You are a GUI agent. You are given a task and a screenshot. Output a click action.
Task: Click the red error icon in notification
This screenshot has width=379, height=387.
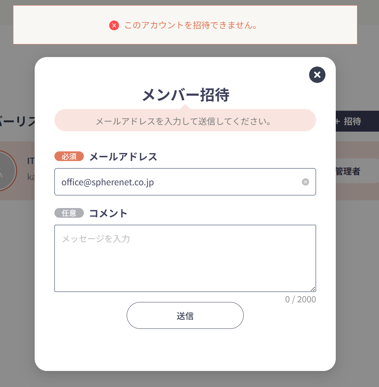pos(114,25)
